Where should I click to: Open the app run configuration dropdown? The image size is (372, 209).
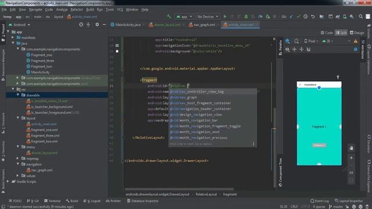tap(184, 17)
